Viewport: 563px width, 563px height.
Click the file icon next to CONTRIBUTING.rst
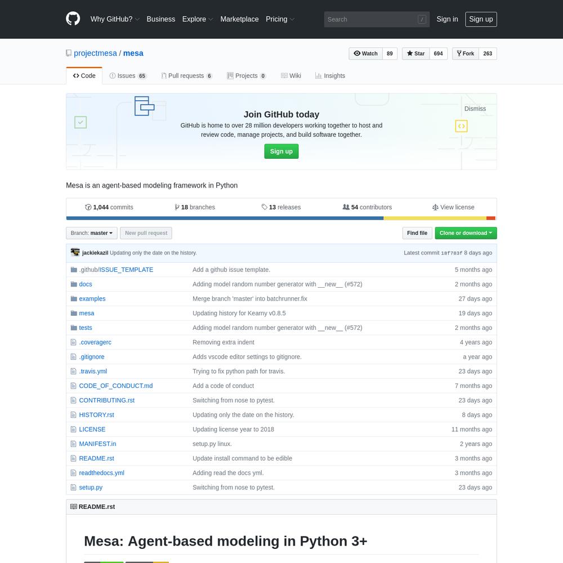click(x=74, y=400)
